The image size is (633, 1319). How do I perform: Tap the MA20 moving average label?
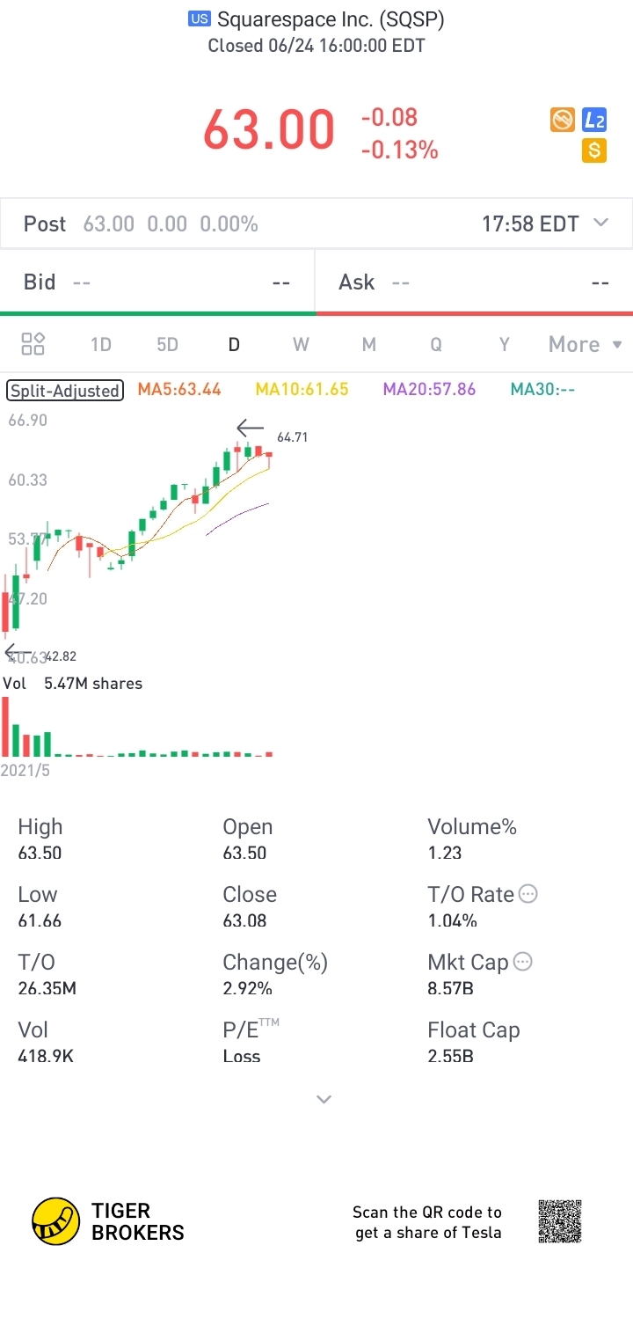tap(429, 390)
